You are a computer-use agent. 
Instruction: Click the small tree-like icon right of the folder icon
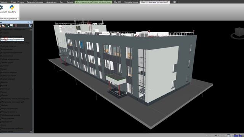pos(8,25)
